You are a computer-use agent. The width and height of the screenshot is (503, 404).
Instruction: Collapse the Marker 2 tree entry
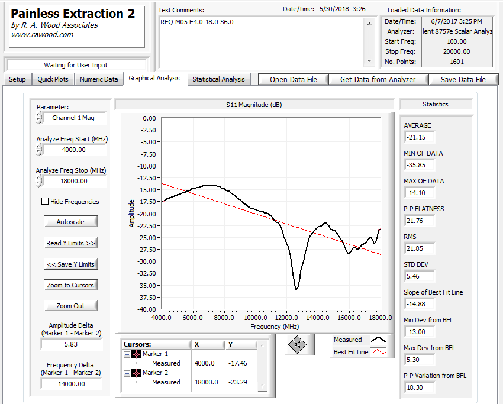tap(127, 373)
